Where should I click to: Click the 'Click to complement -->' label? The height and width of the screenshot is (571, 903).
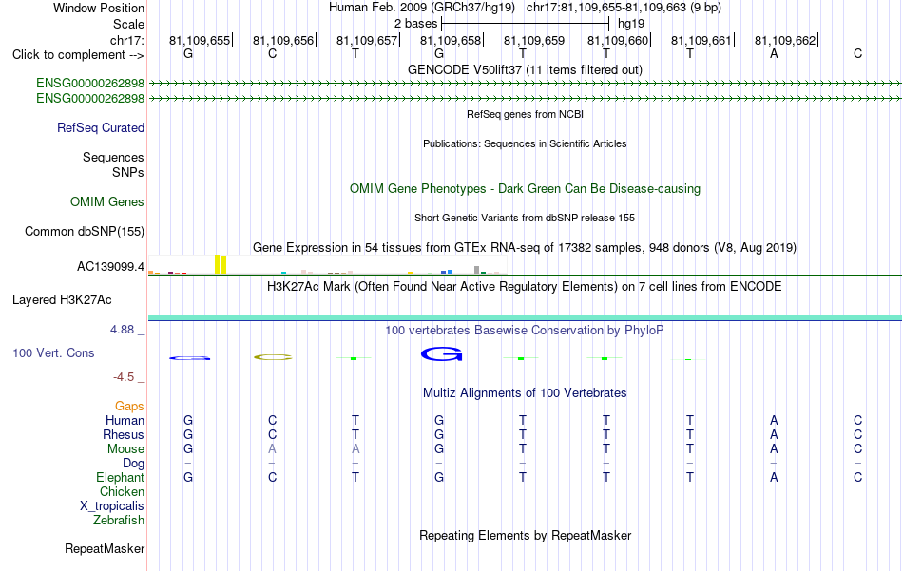(78, 55)
